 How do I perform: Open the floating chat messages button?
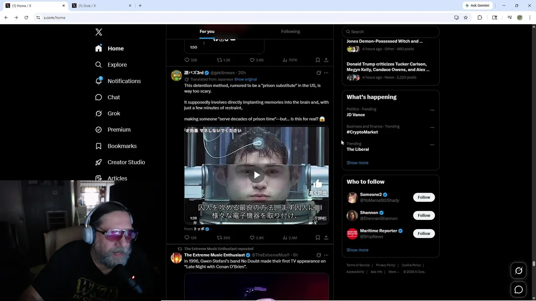coord(518,290)
